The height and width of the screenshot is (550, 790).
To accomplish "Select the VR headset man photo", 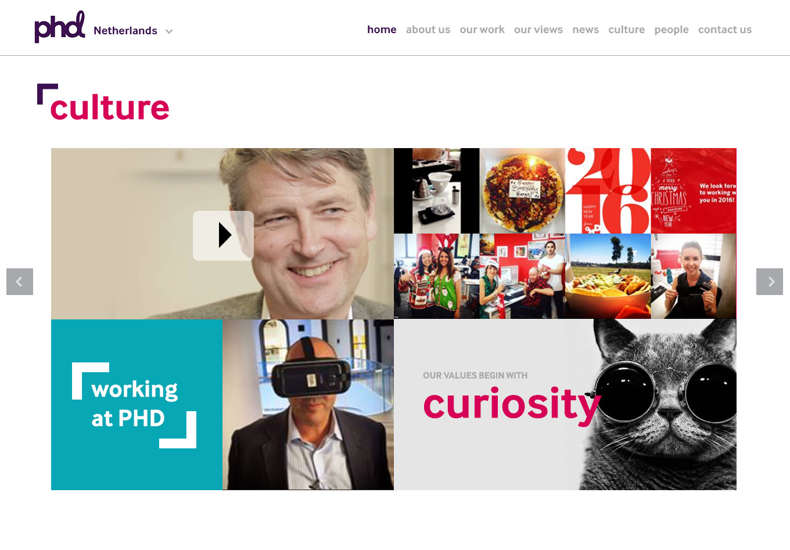I will 308,405.
